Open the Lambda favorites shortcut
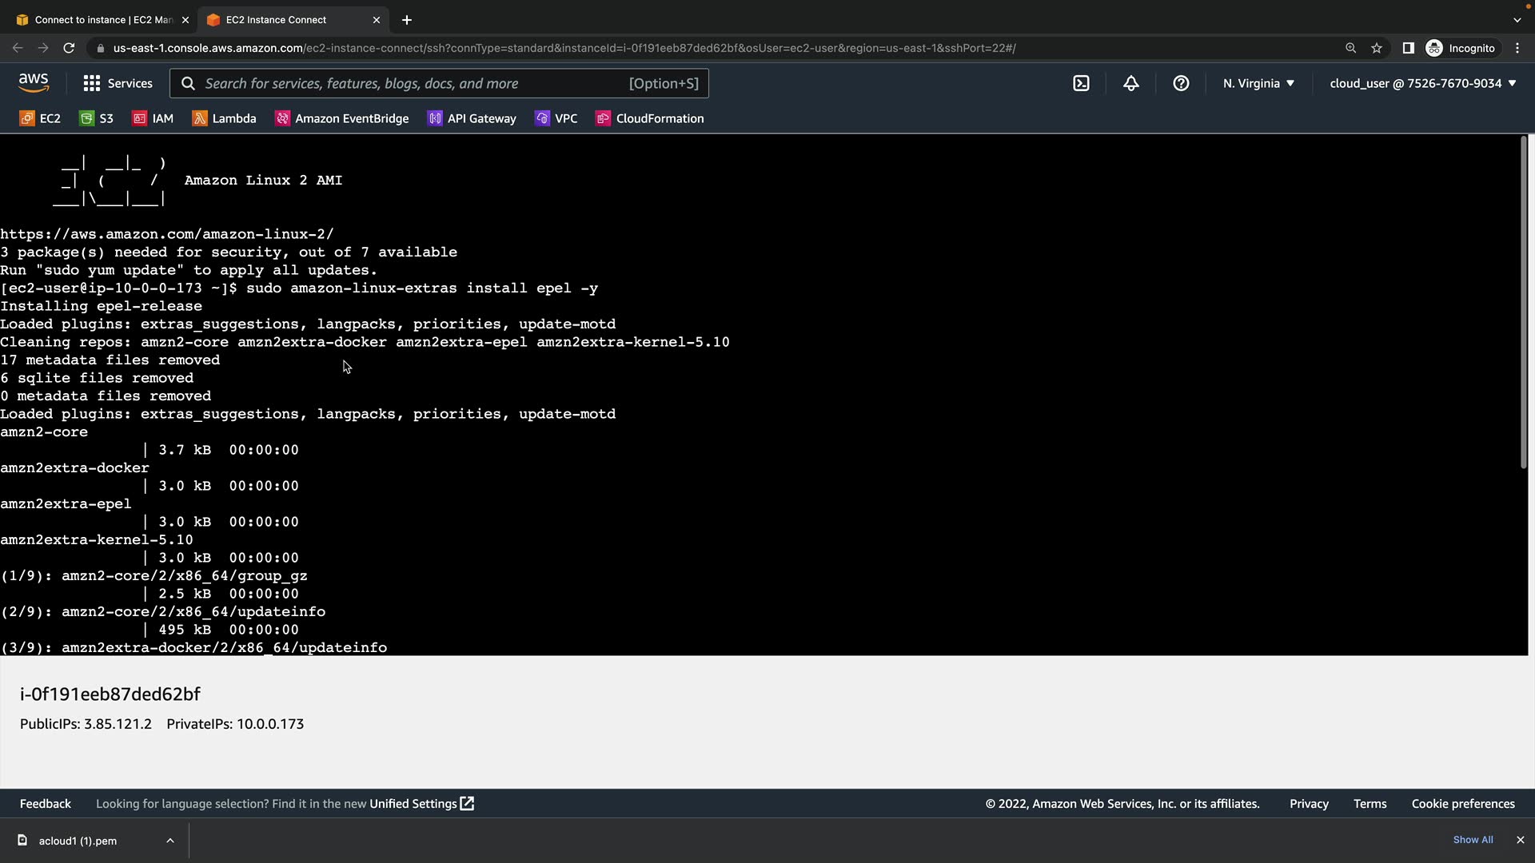 click(x=224, y=118)
